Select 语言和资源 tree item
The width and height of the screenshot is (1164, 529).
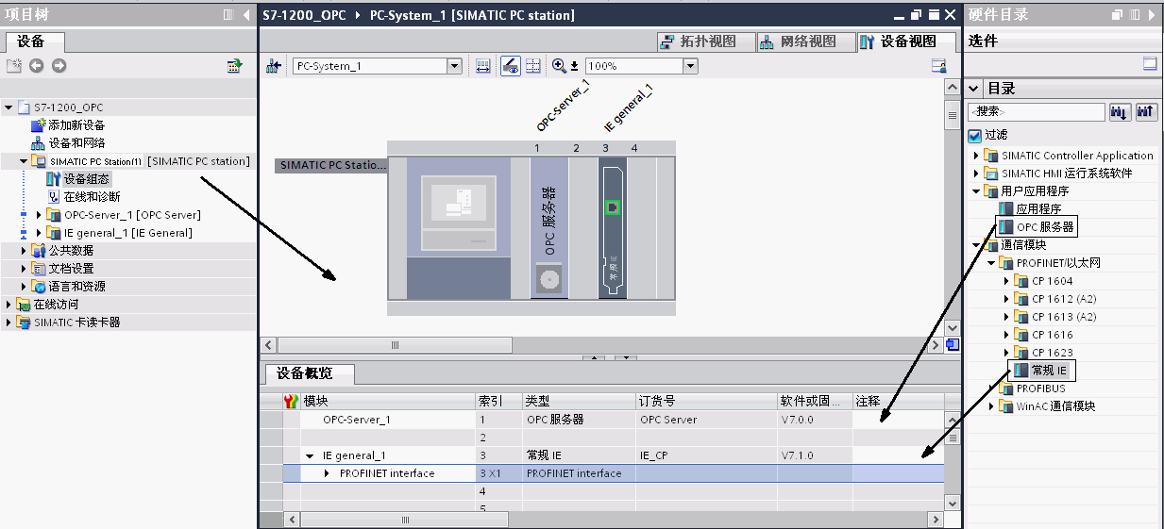pos(76,287)
